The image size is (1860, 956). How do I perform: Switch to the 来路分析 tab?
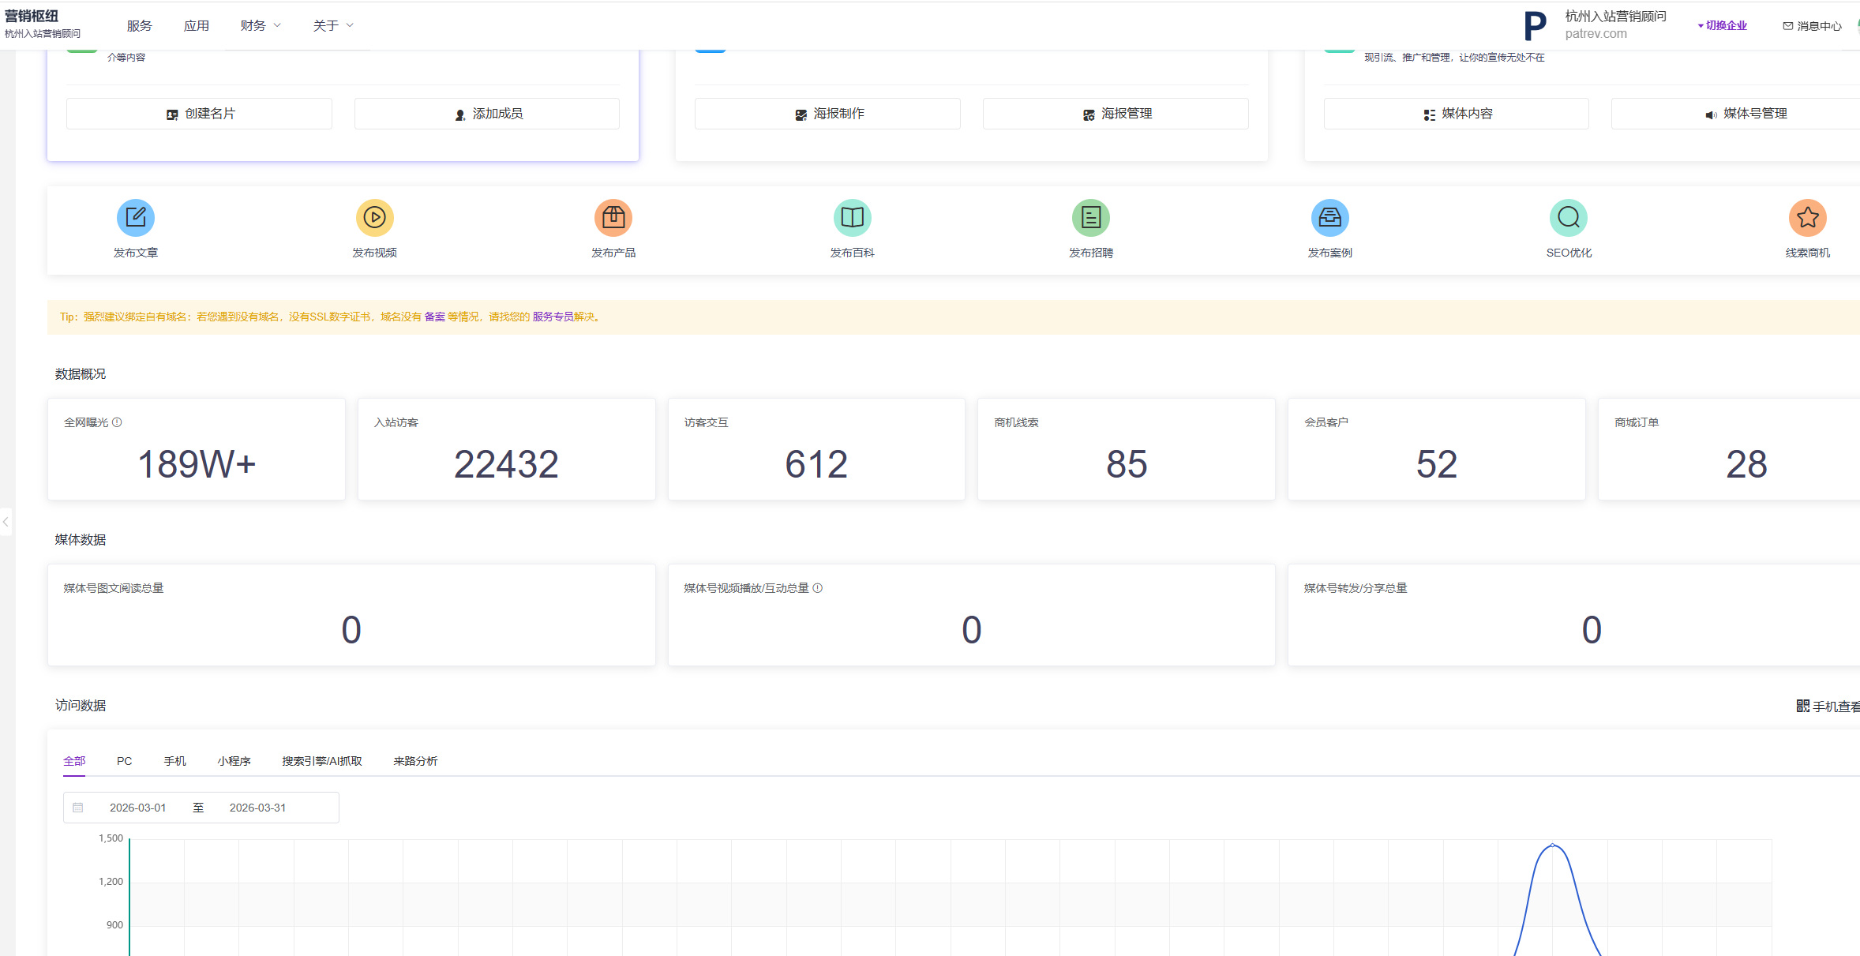point(415,761)
